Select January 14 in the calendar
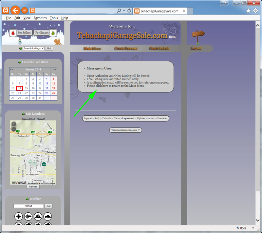The height and width of the screenshot is (233, 262). point(20,88)
